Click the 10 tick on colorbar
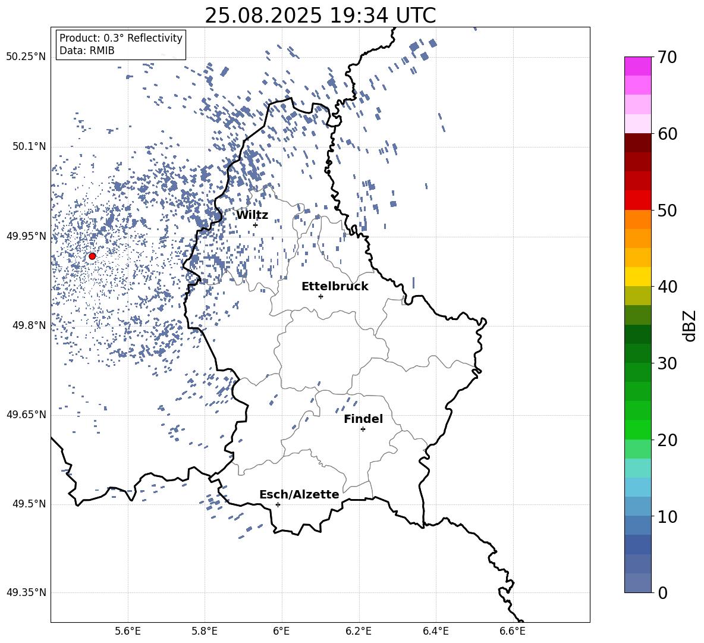 (x=667, y=516)
